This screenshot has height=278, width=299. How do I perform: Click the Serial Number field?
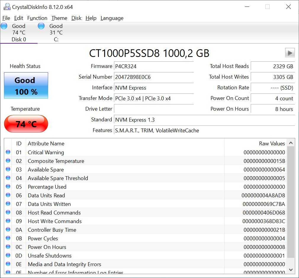point(154,77)
